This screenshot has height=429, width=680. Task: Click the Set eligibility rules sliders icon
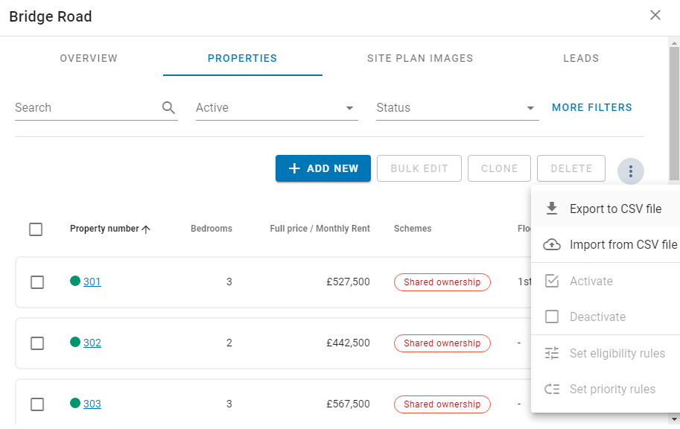coord(552,353)
